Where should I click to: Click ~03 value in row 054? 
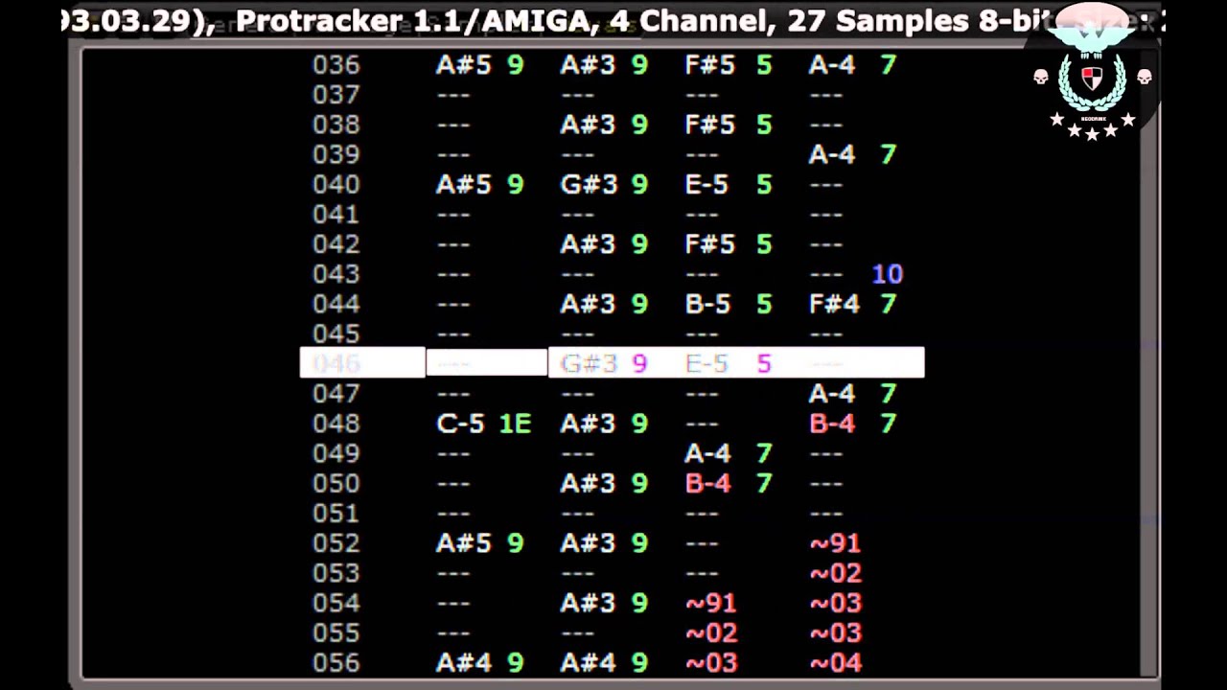click(836, 603)
